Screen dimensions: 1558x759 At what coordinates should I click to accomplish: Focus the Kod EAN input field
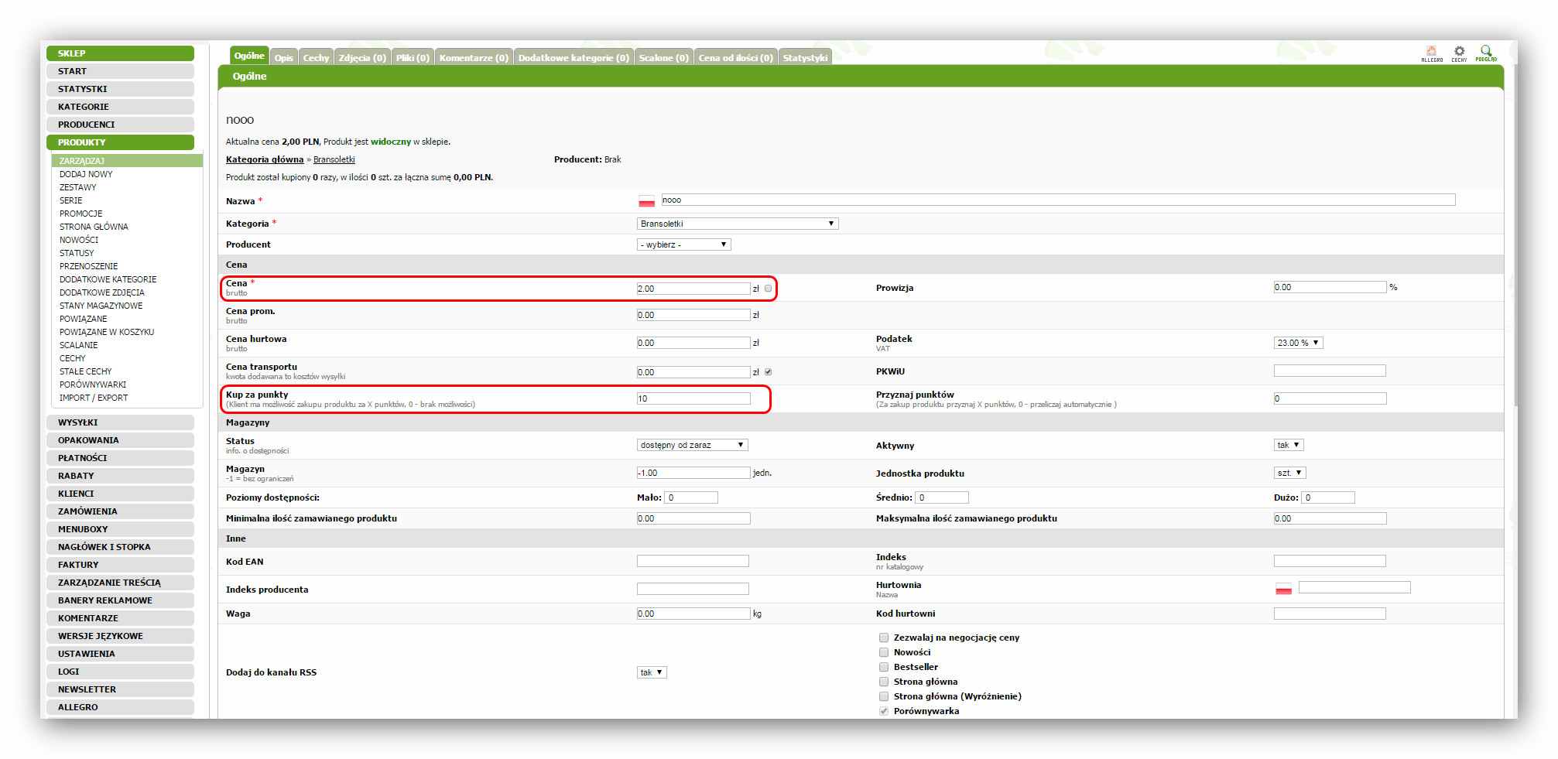click(x=693, y=561)
